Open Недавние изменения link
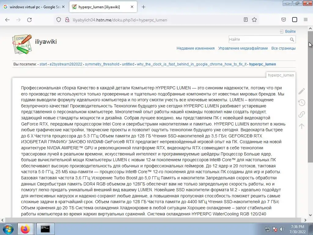The width and height of the screenshot is (313, 235). (195, 48)
